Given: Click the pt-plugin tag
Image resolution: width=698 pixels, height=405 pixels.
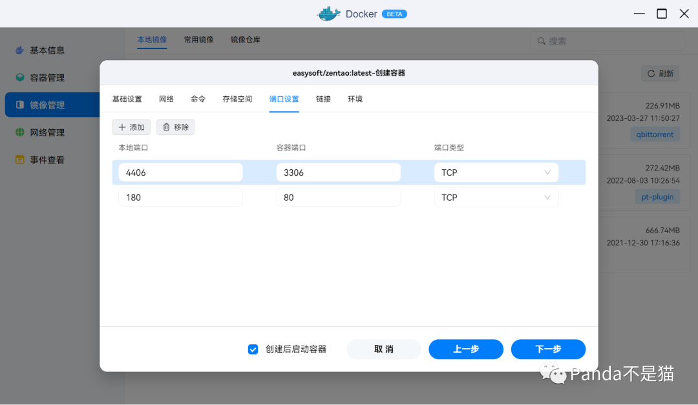Looking at the screenshot, I should click(x=657, y=197).
